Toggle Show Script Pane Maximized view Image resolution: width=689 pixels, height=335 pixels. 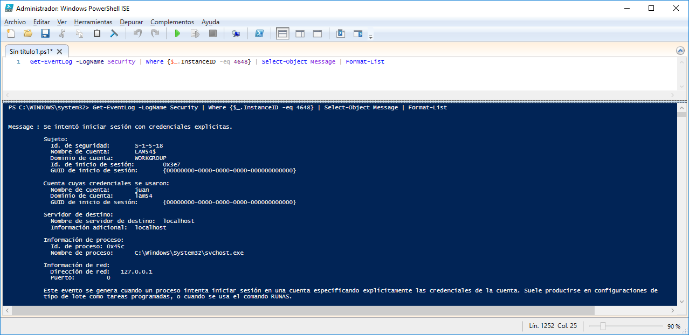coord(317,33)
